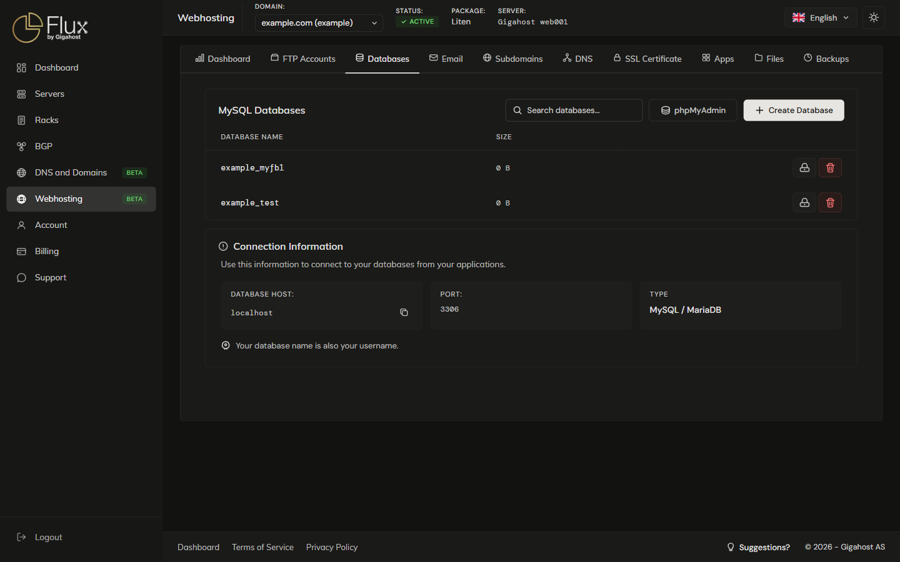Click the Flux by Gigahost logo
This screenshot has width=900, height=562.
pos(50,27)
